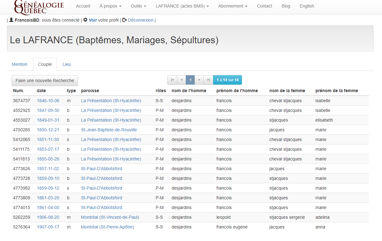Switch site language to English
Viewport: 382px width, 241px height.
pos(307,6)
